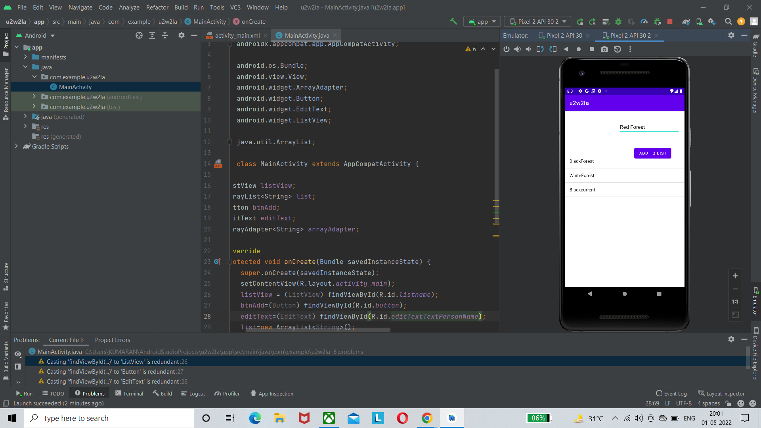Open Search Everywhere magnifier icon
The image size is (761, 428).
(728, 21)
